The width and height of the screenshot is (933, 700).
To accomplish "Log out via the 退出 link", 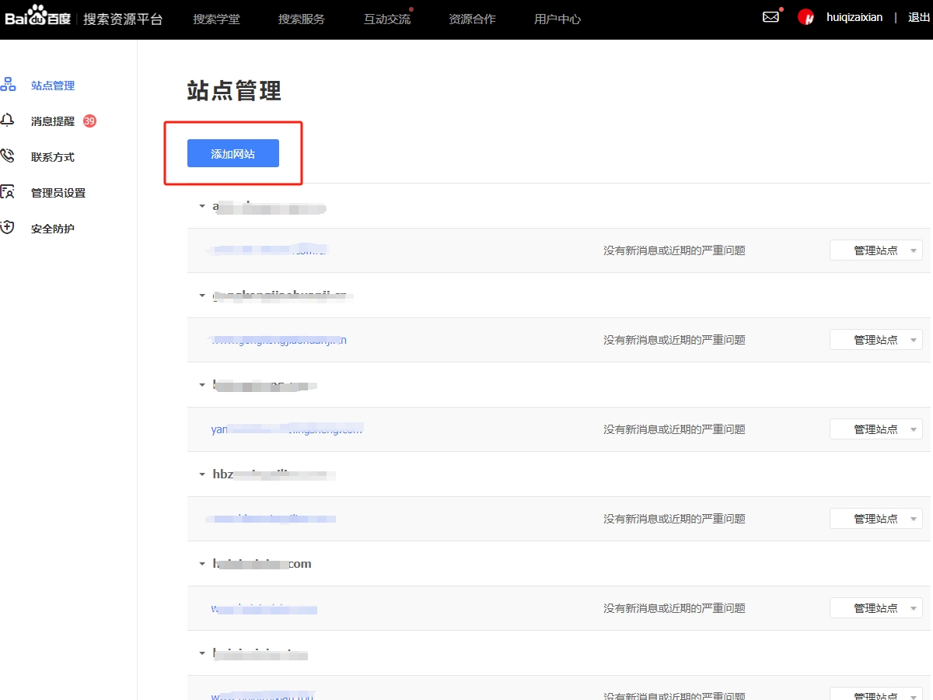I will point(919,17).
